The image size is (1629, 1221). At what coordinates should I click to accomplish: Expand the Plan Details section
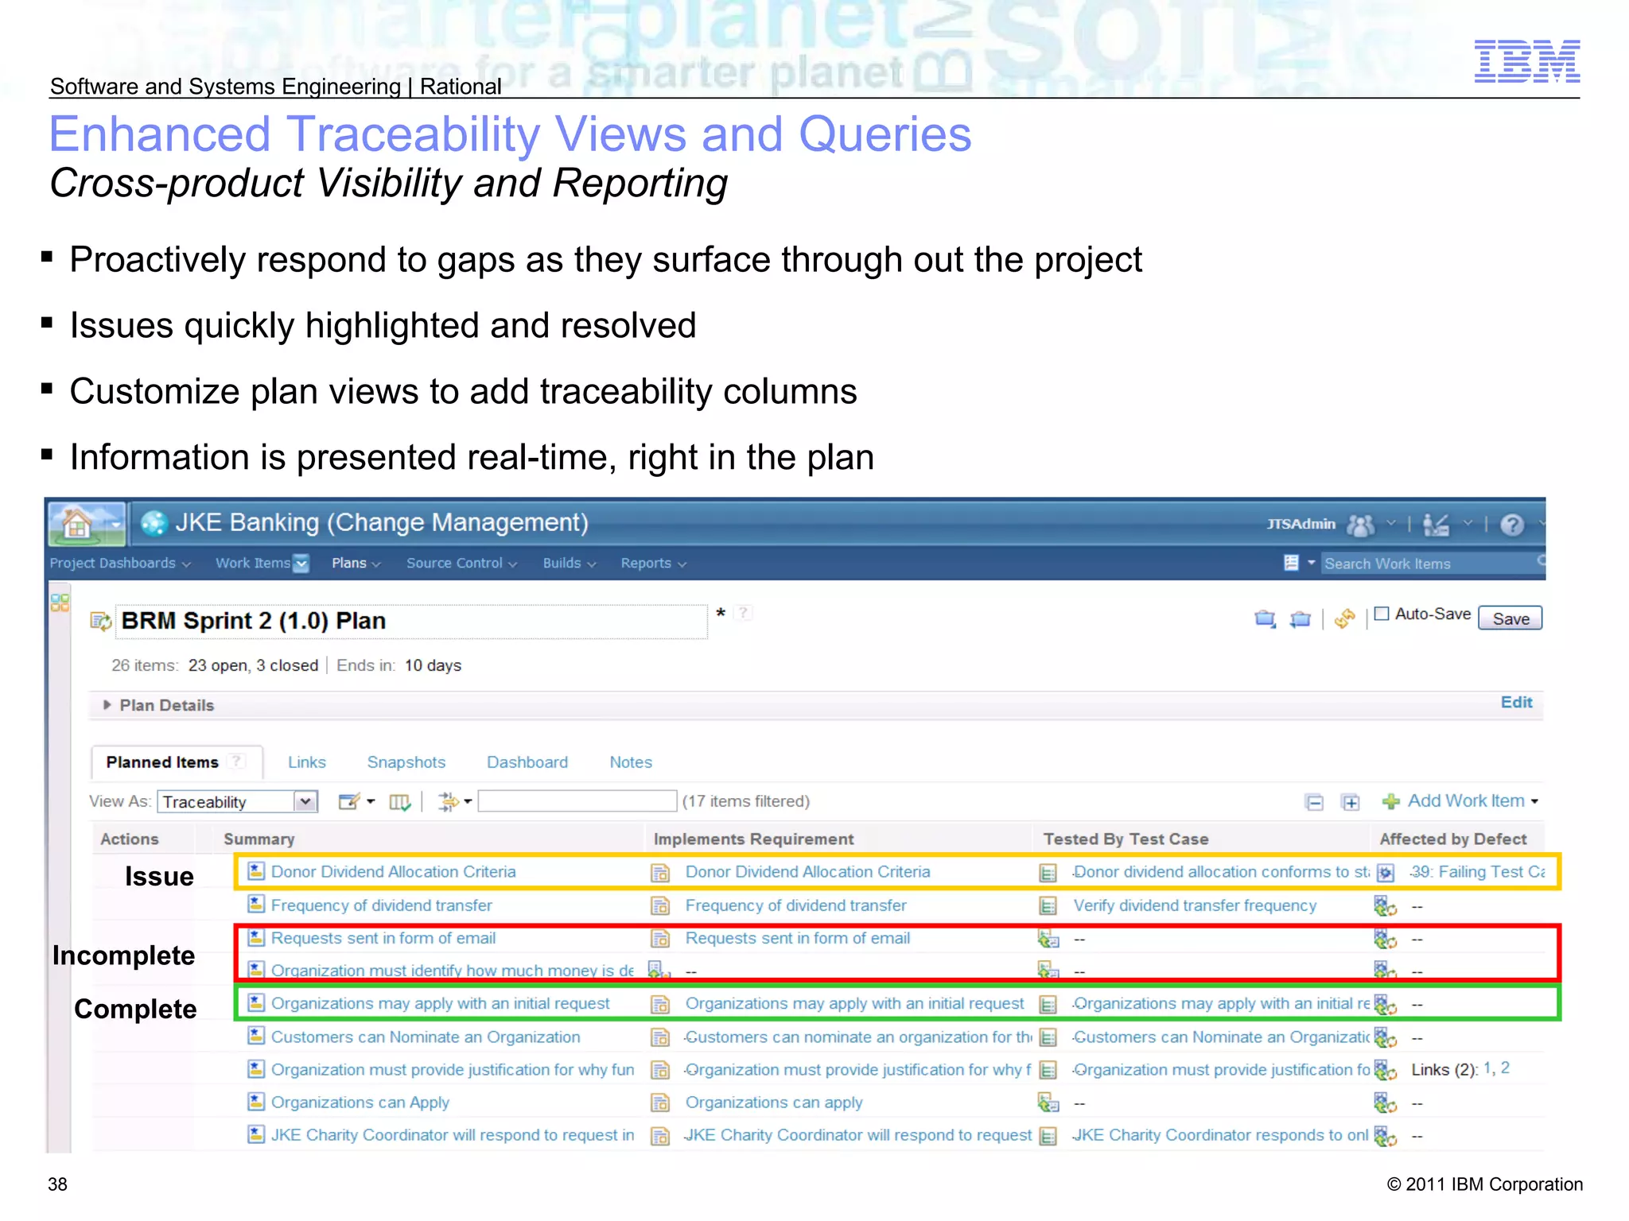click(107, 705)
